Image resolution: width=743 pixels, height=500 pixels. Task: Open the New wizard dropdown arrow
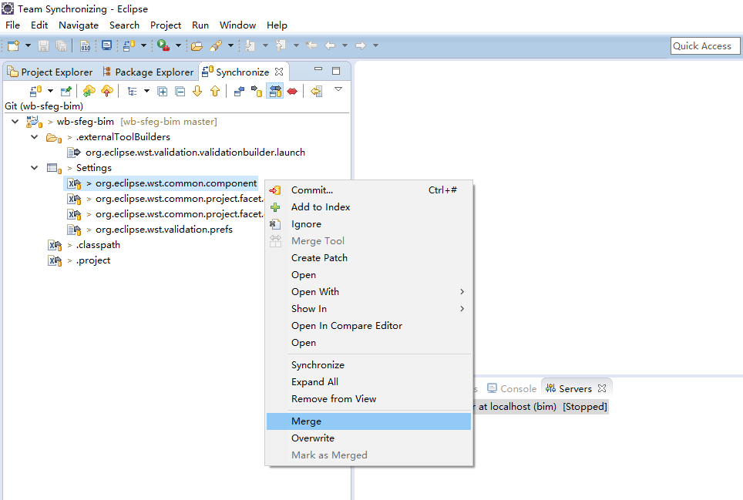[28, 45]
